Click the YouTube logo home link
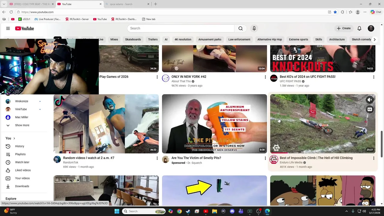 (24, 28)
